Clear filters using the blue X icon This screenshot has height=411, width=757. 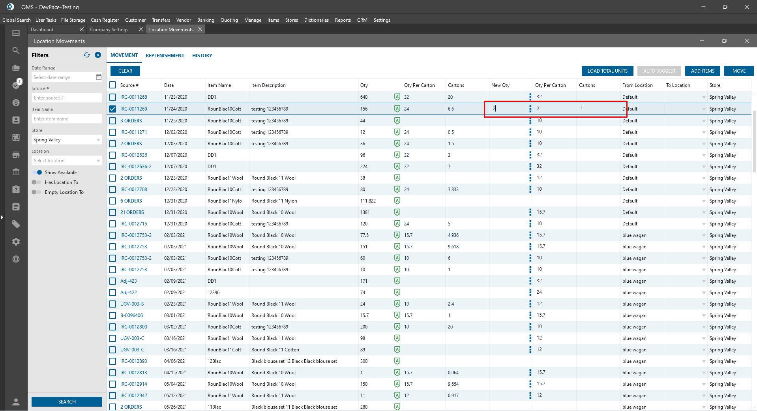[98, 55]
